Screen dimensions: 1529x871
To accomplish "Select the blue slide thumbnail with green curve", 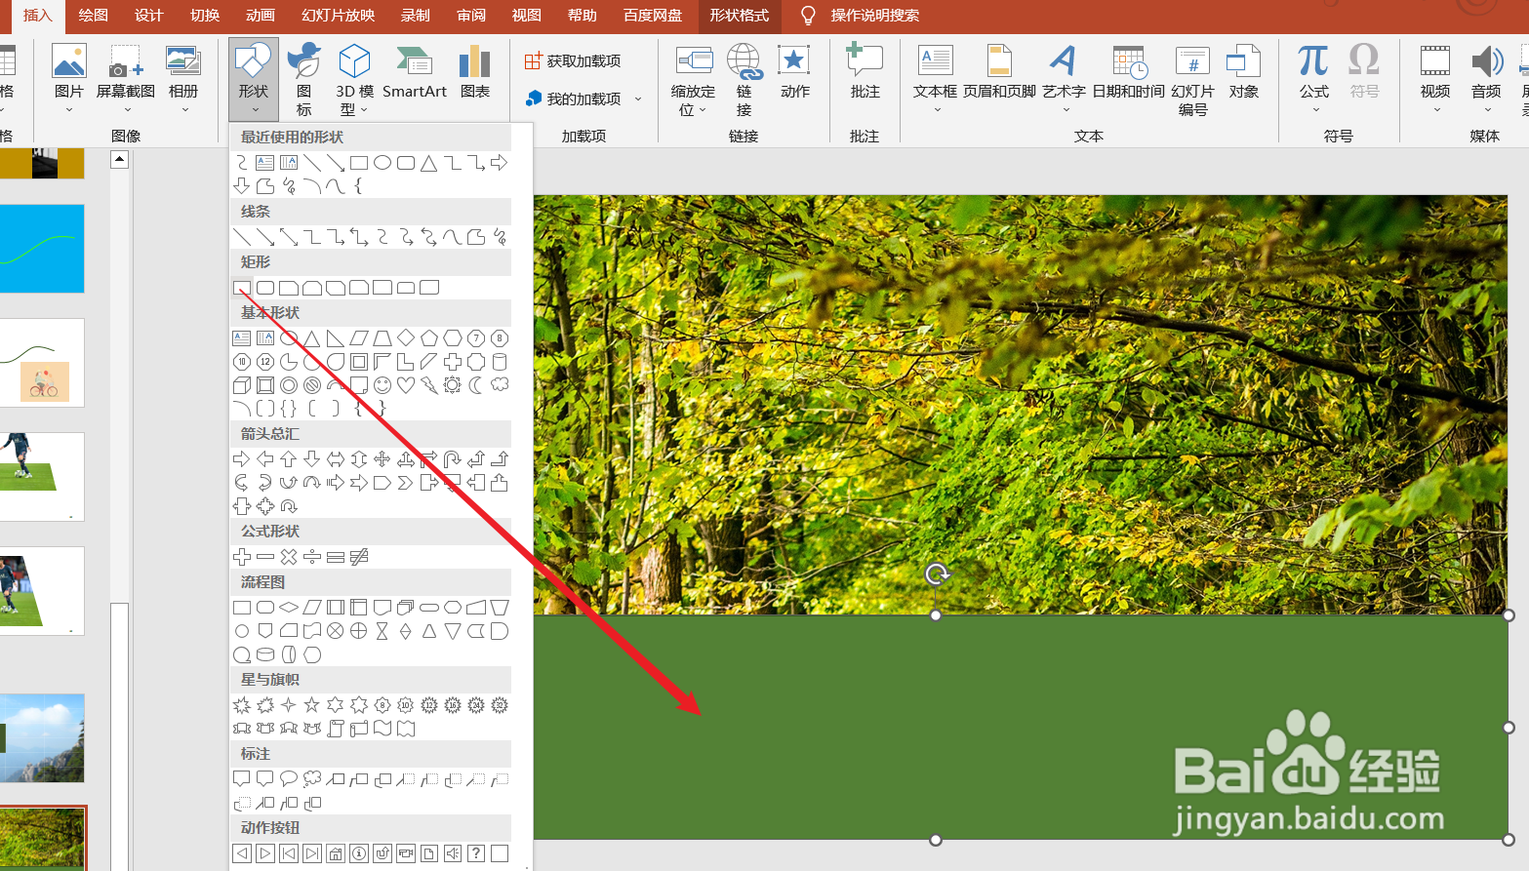I will 42,249.
